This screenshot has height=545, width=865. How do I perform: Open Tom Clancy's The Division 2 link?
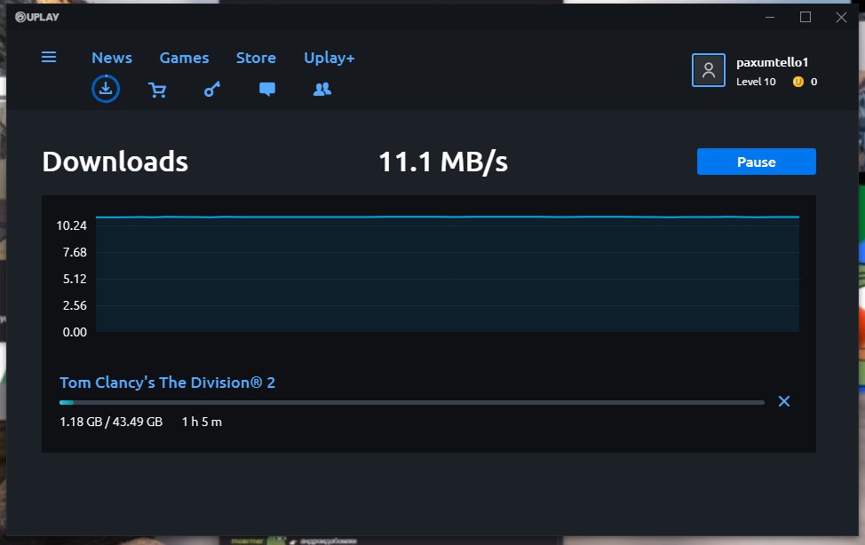(167, 383)
